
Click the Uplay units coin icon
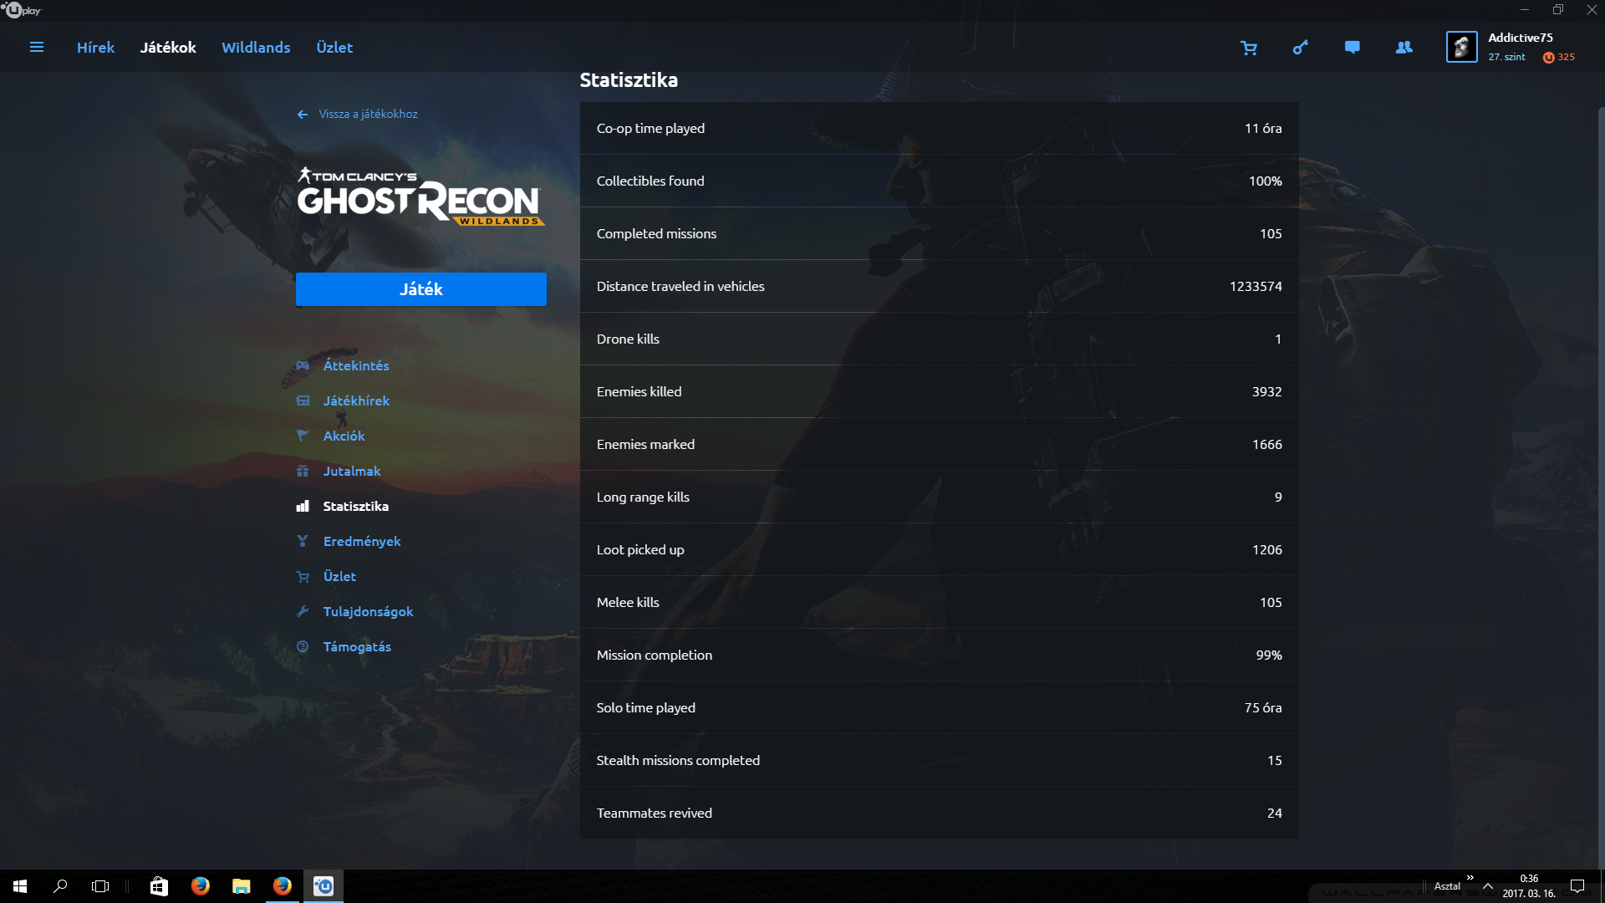click(x=1549, y=57)
